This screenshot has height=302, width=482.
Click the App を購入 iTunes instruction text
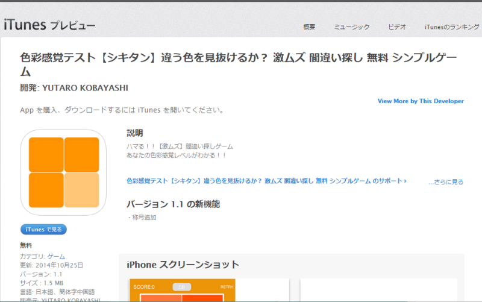point(123,110)
